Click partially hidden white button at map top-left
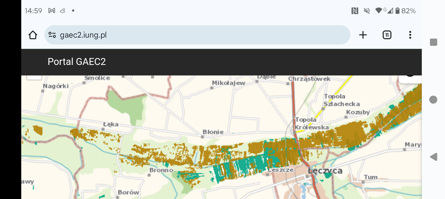Viewport: 445px width, 199px height. point(34,78)
